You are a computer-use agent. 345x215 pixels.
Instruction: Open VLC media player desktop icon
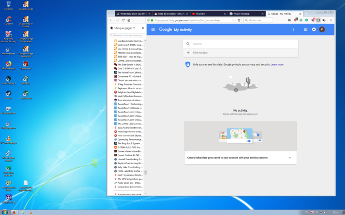tap(9, 140)
